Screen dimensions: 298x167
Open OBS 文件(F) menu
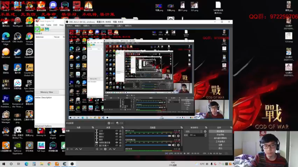pyautogui.click(x=69, y=26)
